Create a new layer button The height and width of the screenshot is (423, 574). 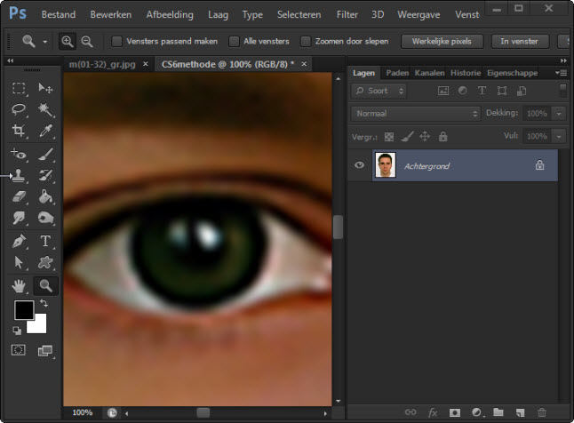pyautogui.click(x=520, y=412)
